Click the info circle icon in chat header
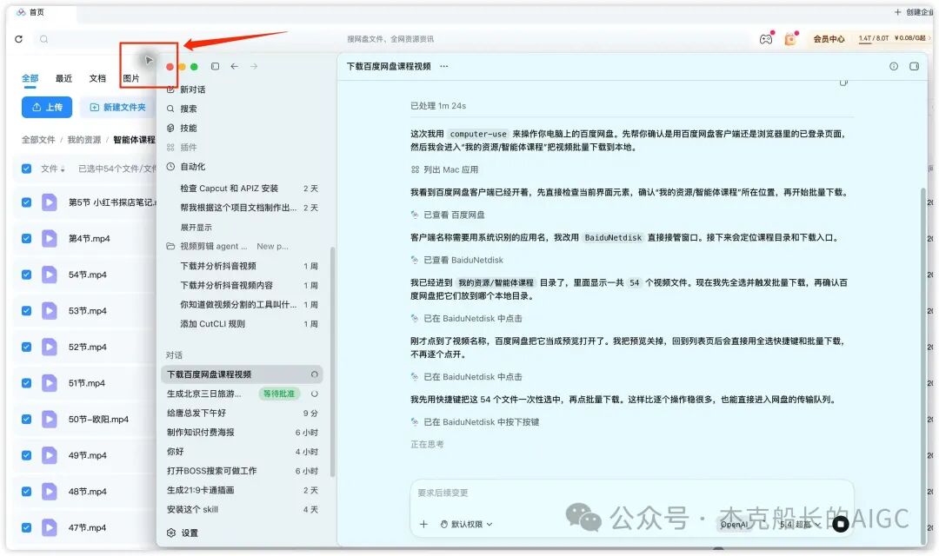Viewport: 939px width, 556px height. (894, 66)
